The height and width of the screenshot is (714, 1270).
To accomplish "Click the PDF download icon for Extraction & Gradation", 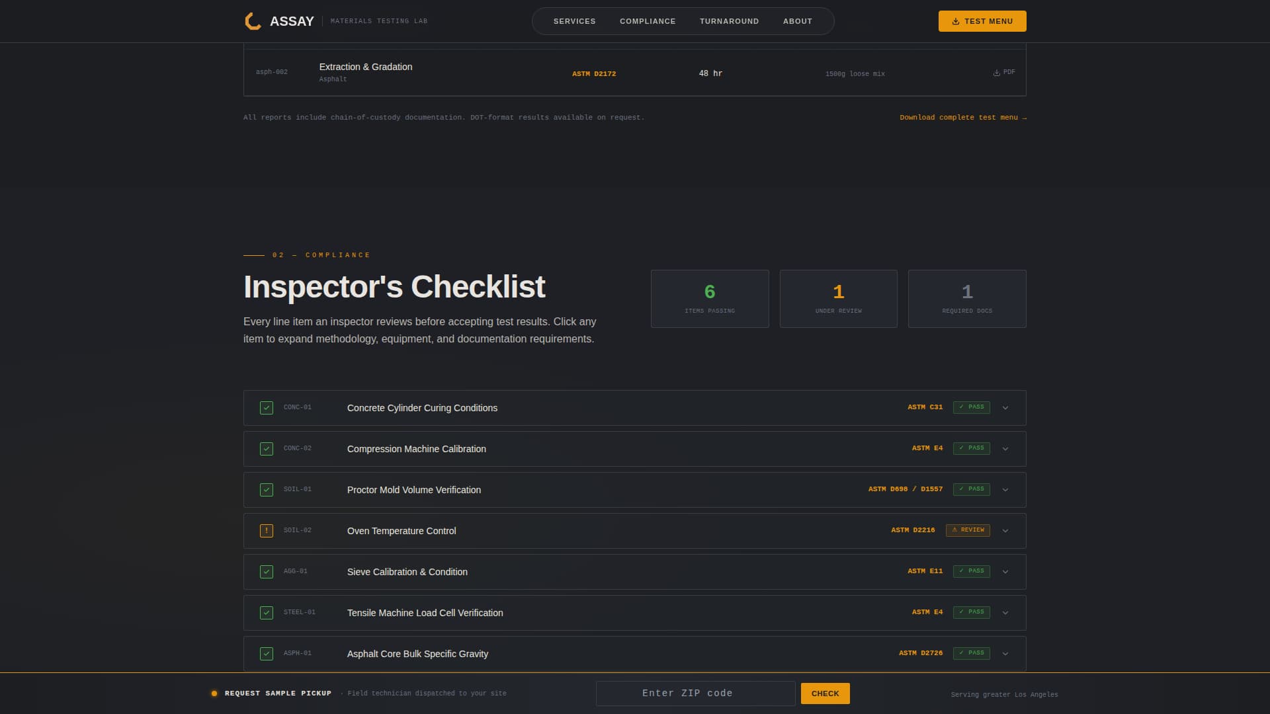I will pyautogui.click(x=996, y=72).
